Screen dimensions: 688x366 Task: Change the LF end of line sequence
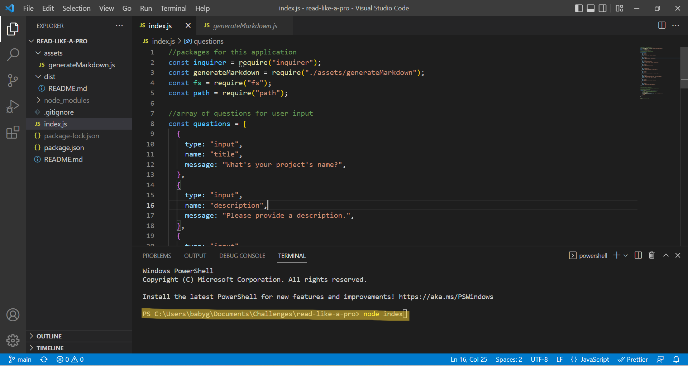[559, 360]
